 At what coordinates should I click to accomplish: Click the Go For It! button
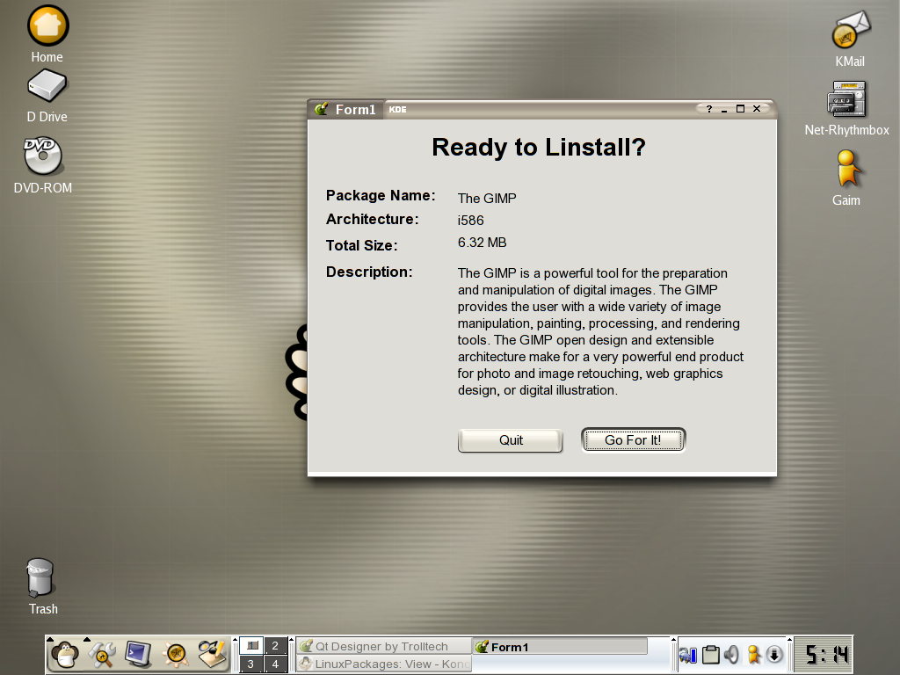633,440
